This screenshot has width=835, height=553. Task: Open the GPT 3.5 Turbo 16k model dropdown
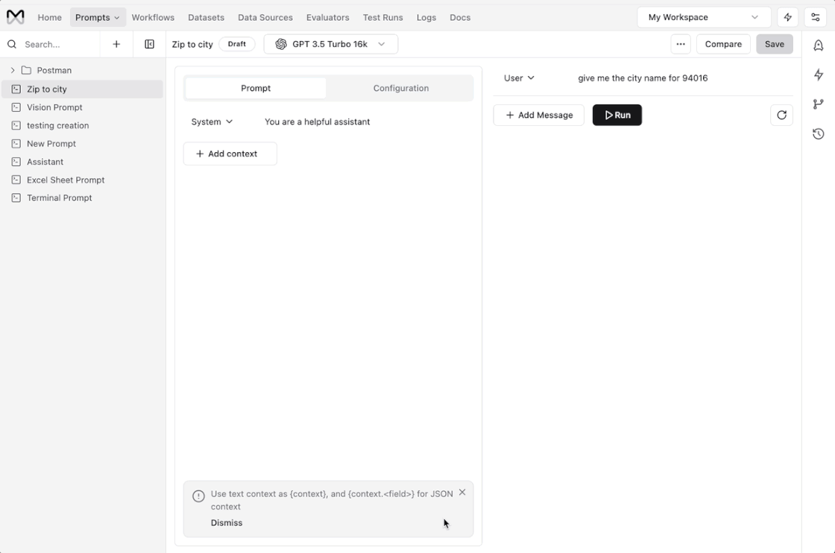331,44
